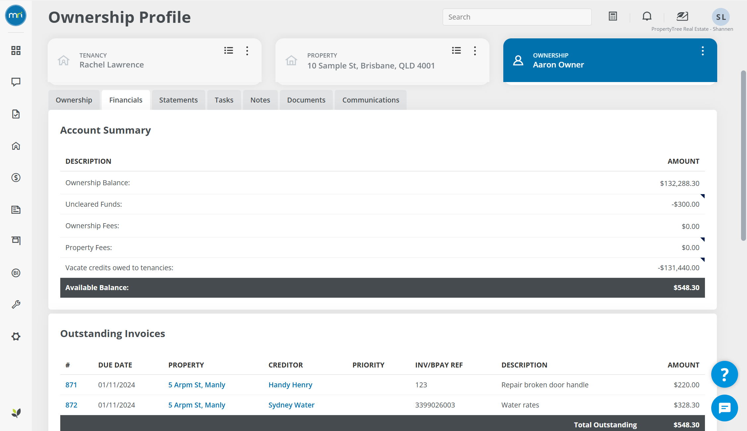The height and width of the screenshot is (431, 747).
Task: Open the Statements tab
Action: tap(178, 100)
